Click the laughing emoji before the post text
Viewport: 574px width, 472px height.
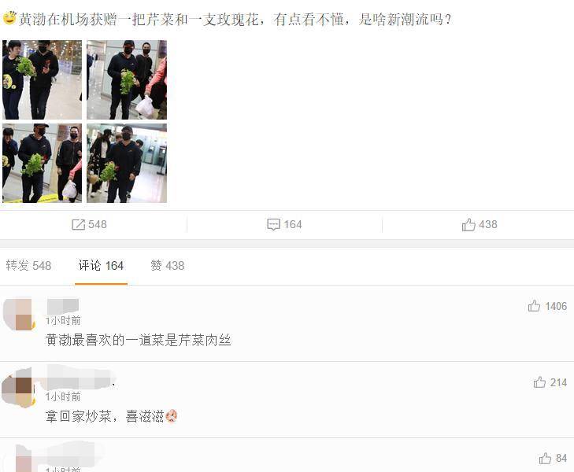(9, 18)
